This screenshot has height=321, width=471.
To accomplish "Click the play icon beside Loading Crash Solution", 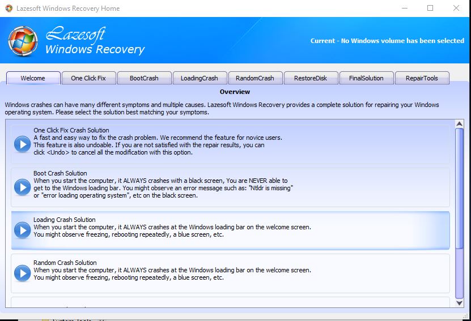I will [23, 230].
